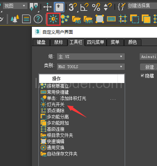157x166 pixels.
Task: Click the quick edit square toolbar icon
Action: coord(100,19)
